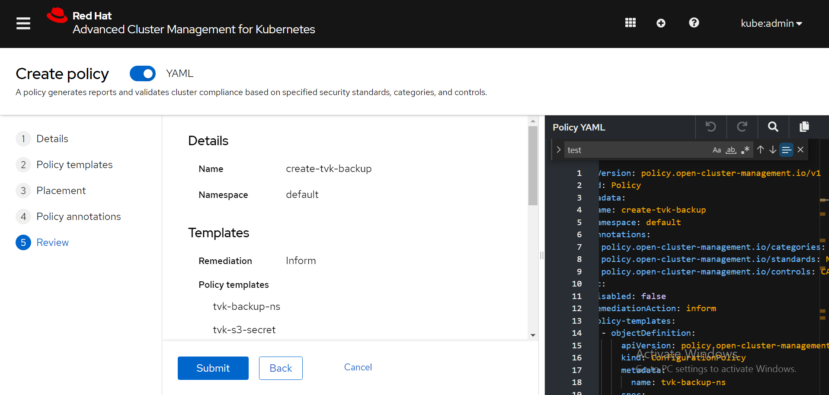Go to the Policy templates step
The image size is (829, 395).
(x=74, y=165)
